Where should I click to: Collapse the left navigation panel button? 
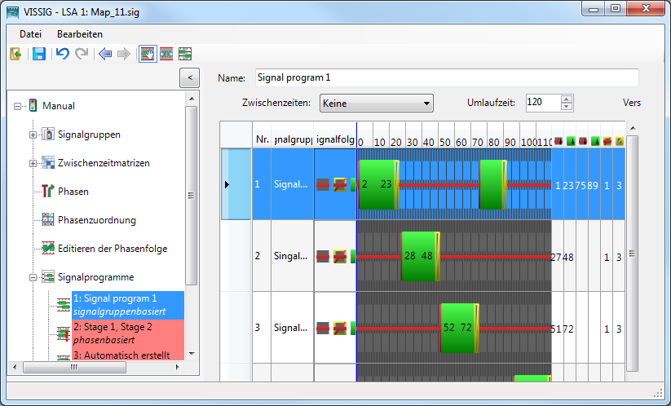coord(188,77)
